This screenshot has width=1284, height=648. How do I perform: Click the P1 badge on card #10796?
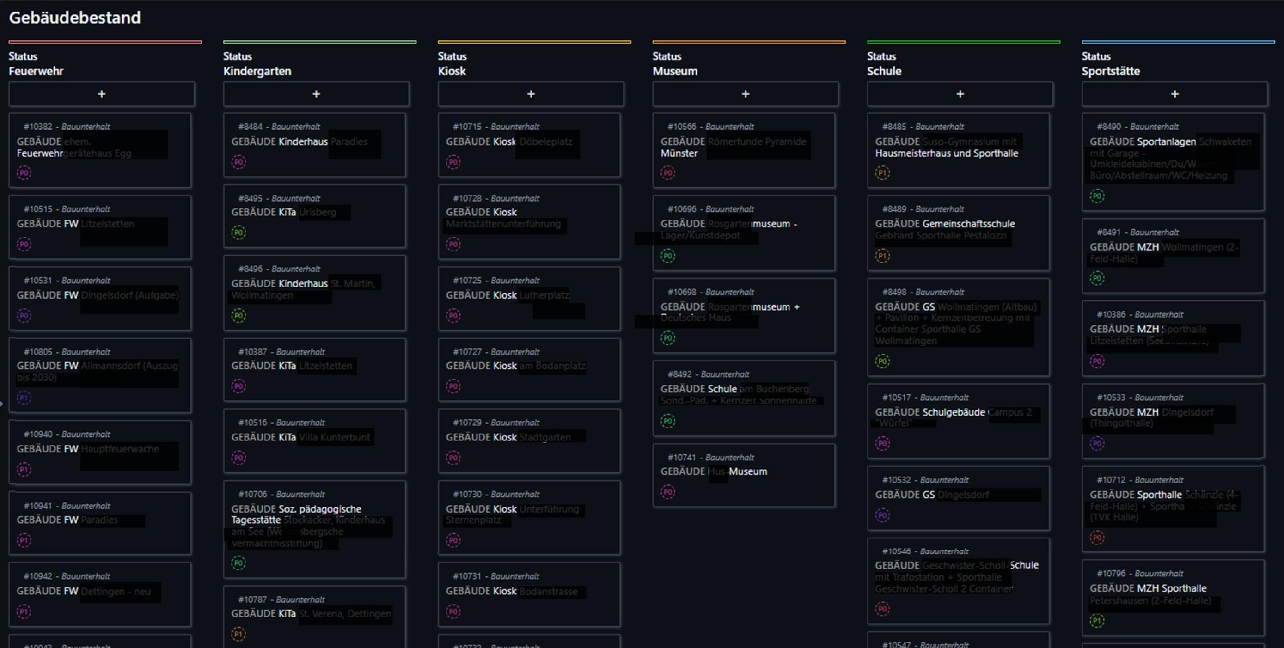pyautogui.click(x=1097, y=621)
